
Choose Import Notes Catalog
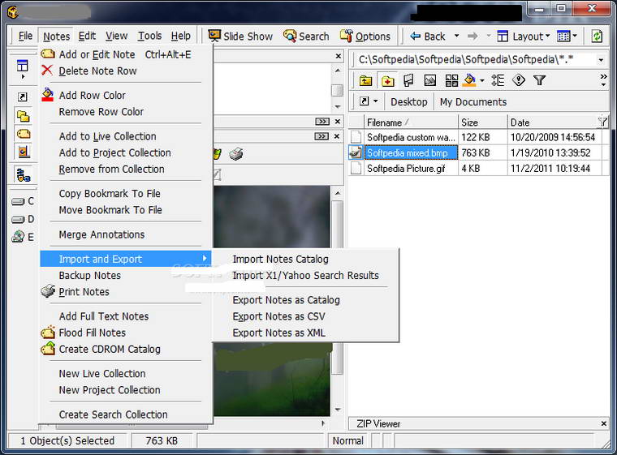pos(306,259)
